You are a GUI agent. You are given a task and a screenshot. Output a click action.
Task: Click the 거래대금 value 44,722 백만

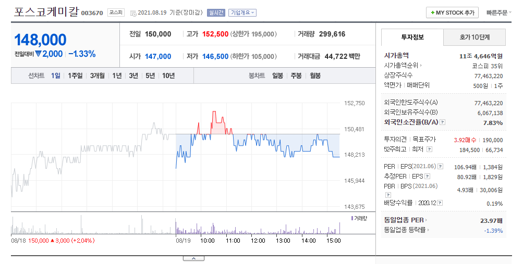click(x=342, y=56)
